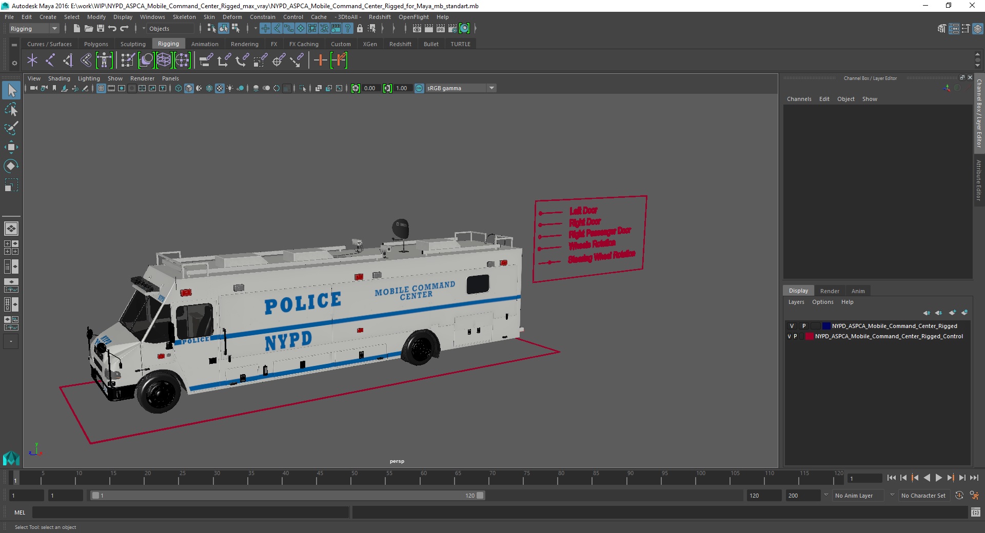Activate the Lasso selection tool
985x533 pixels.
11,110
